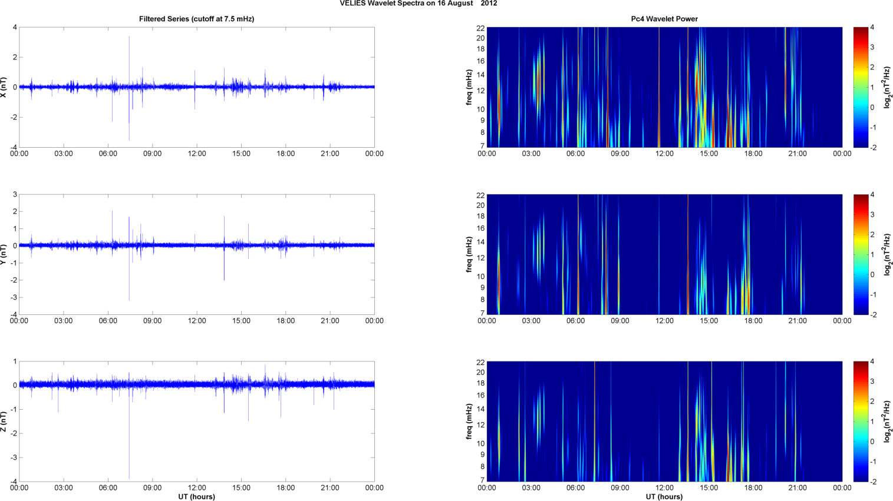893x501 pixels.
Task: Select the X (nT) y-axis label
Action: click(x=4, y=87)
